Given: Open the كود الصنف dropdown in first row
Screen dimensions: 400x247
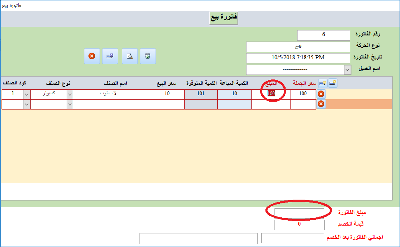Looking at the screenshot, I should 27,94.
